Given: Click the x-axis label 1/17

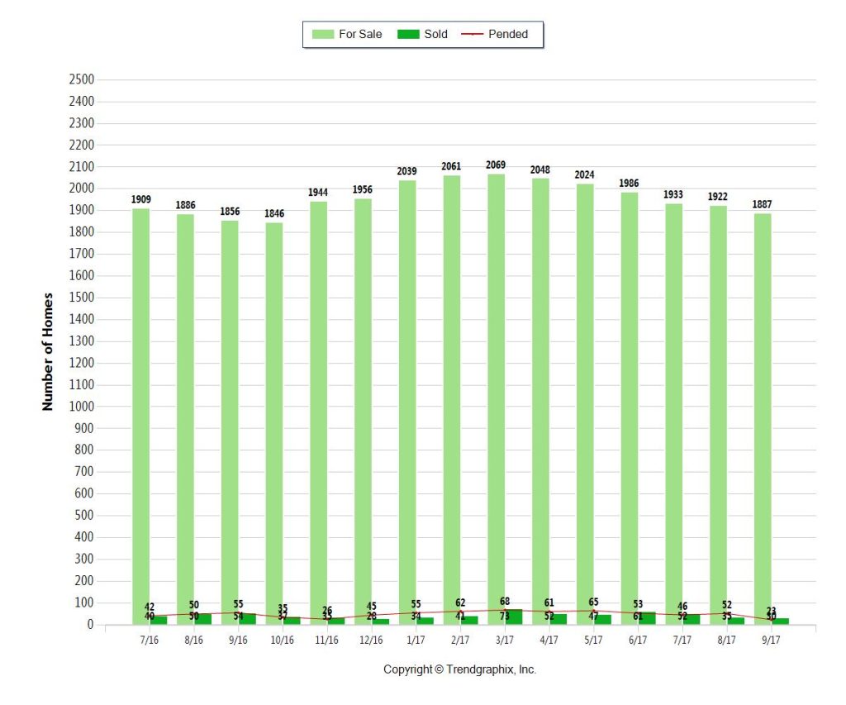Looking at the screenshot, I should [416, 640].
